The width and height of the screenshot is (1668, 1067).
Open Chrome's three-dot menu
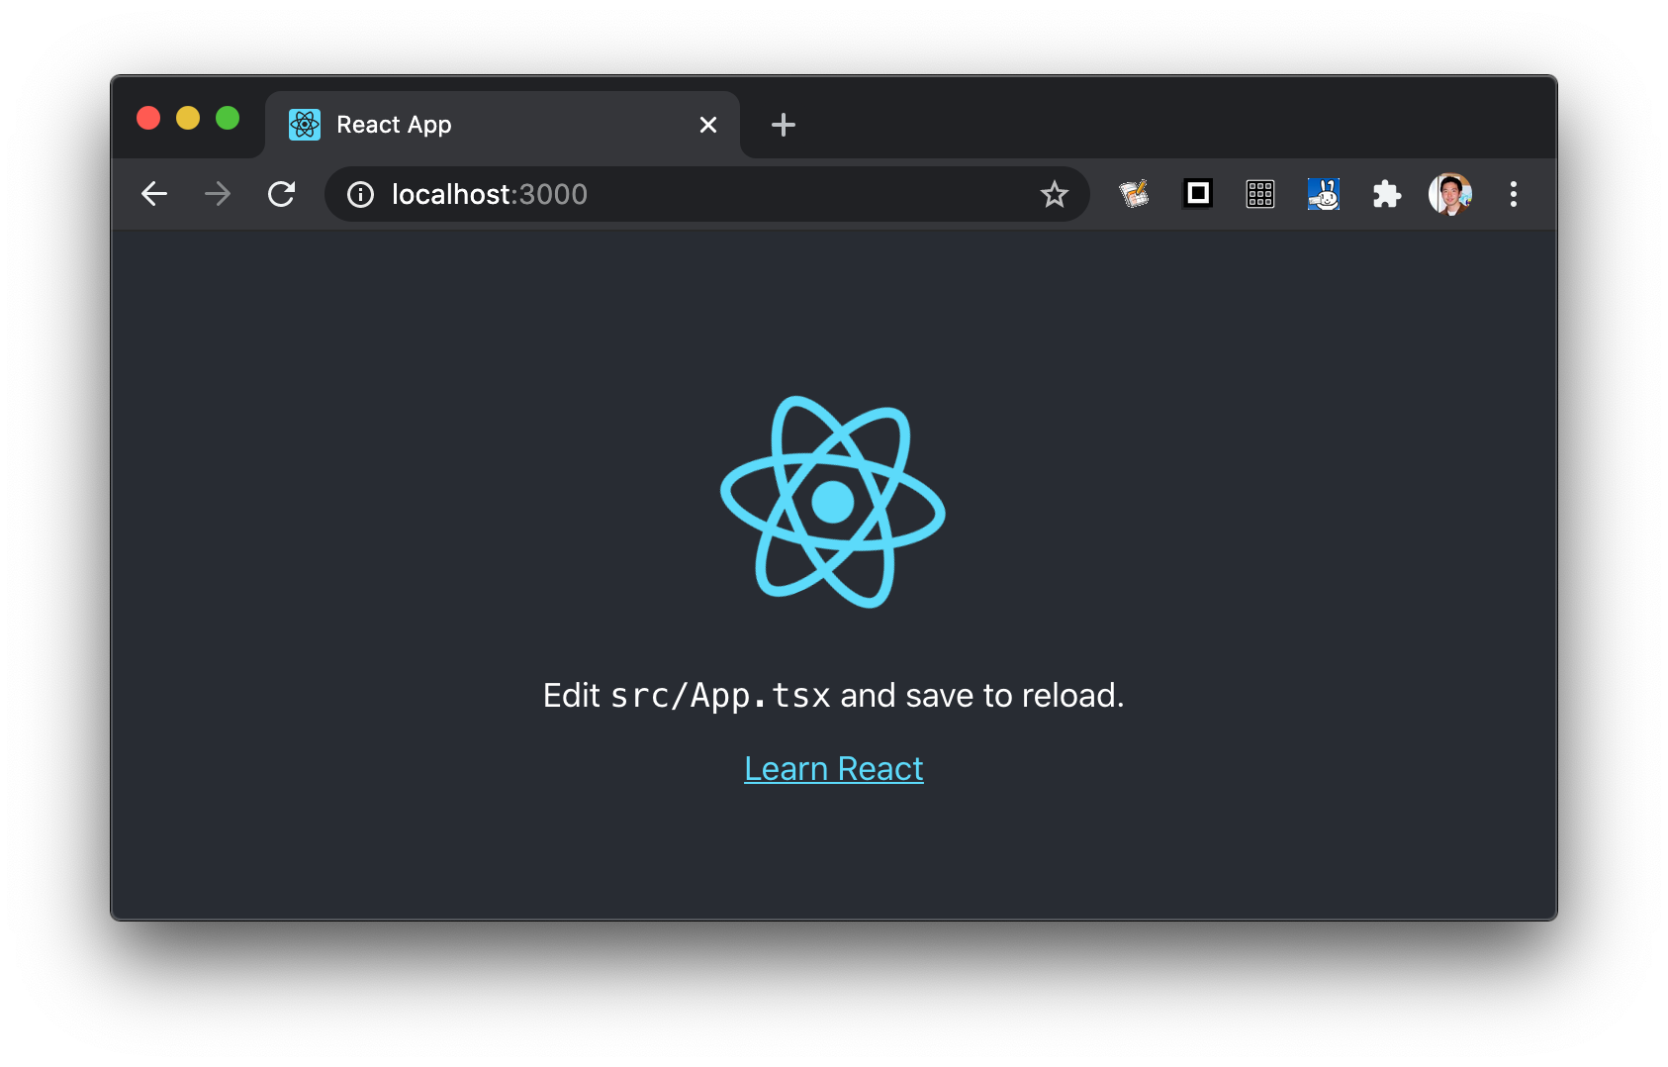(x=1514, y=194)
